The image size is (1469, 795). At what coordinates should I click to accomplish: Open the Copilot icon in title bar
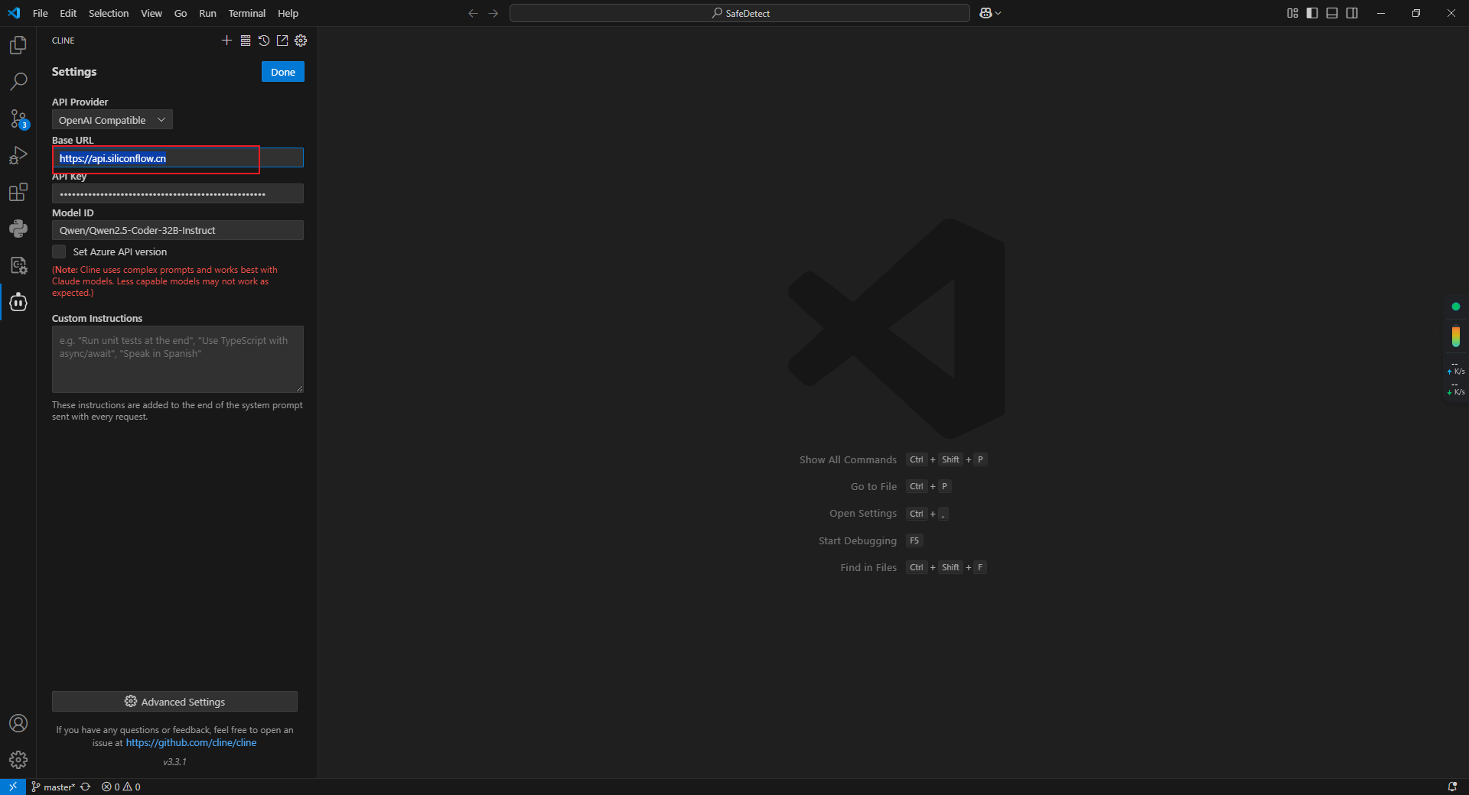coord(985,13)
